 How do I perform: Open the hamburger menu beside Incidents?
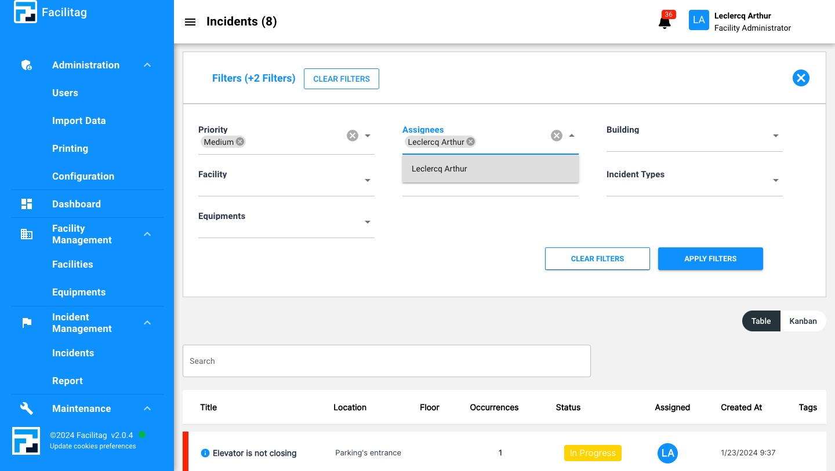pyautogui.click(x=190, y=22)
